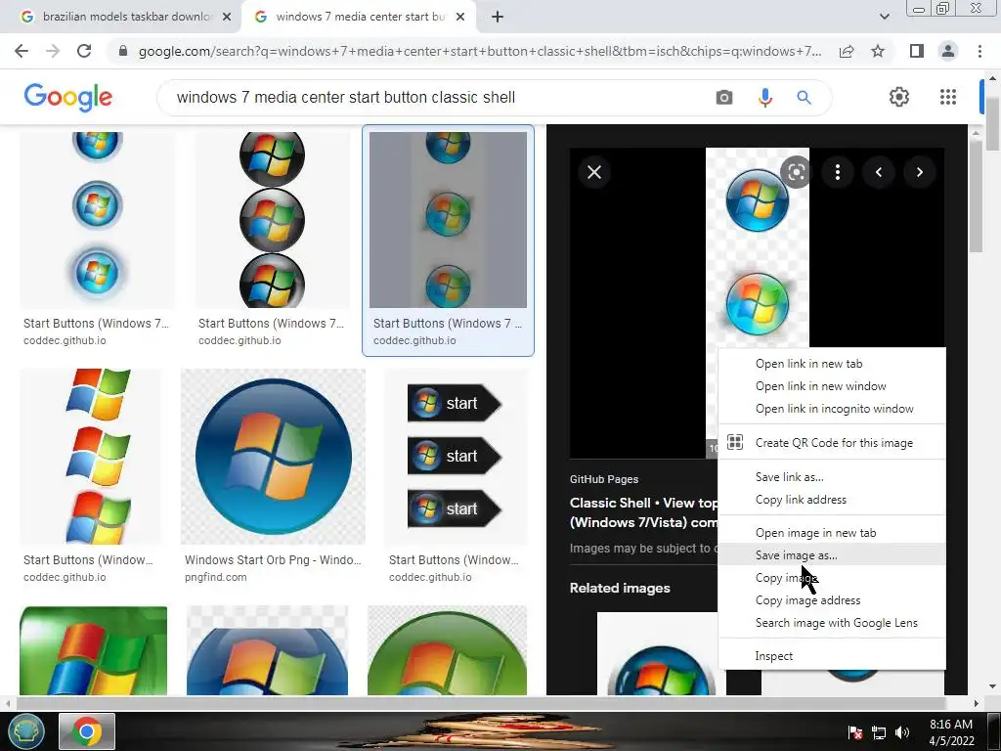Select 'Open image in new tab'
The height and width of the screenshot is (751, 1001).
tap(831, 533)
